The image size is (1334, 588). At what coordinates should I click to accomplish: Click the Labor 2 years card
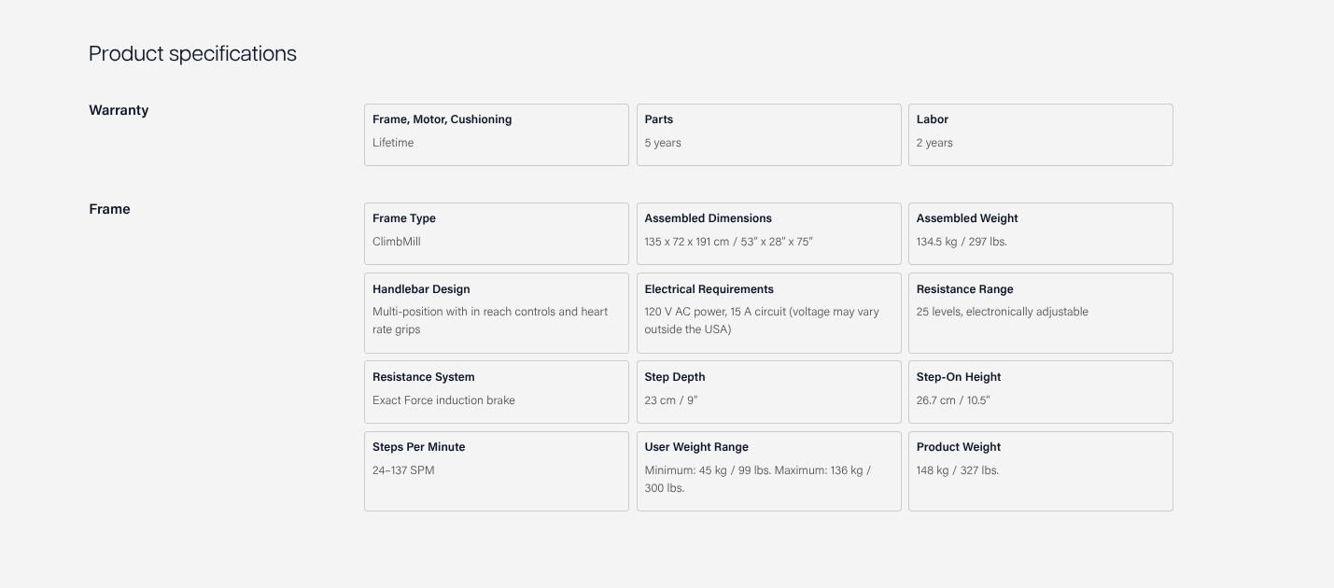click(x=1040, y=134)
